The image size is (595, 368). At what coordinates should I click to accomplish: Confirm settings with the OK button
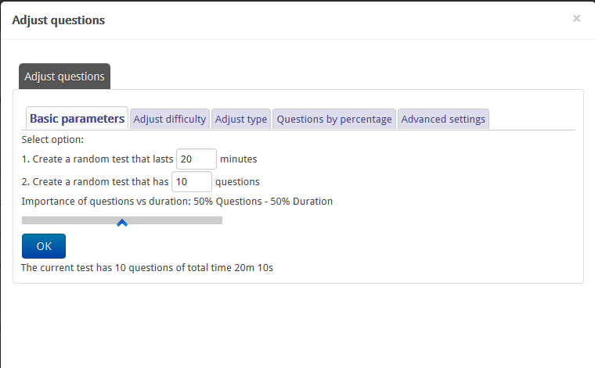(x=44, y=246)
